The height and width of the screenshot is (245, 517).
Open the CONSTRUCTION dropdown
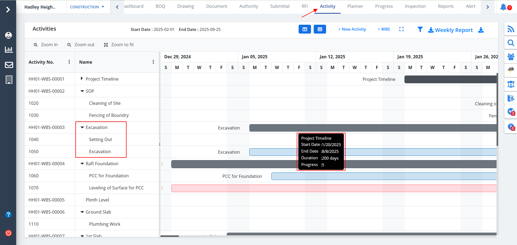pos(87,7)
